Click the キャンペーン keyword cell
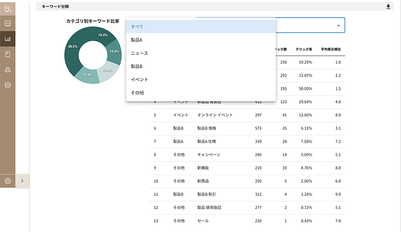401x232 pixels. click(209, 155)
